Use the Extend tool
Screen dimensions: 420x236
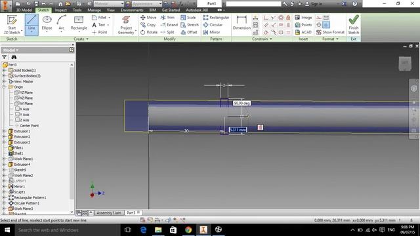pos(169,25)
